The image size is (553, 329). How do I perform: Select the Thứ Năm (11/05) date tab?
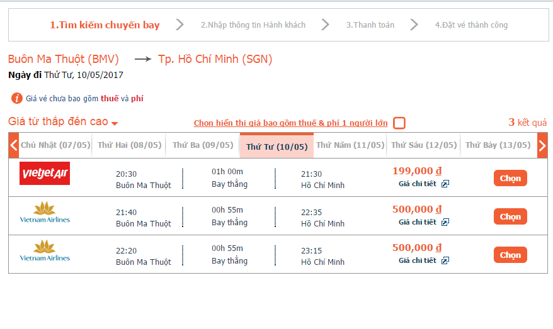click(350, 145)
